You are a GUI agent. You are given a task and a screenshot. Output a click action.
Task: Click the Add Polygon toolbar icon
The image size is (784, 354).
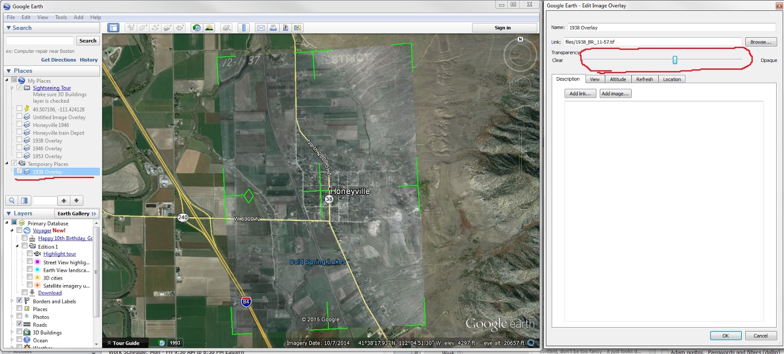143,28
